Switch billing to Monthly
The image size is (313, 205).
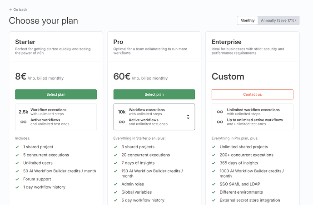[x=248, y=20]
